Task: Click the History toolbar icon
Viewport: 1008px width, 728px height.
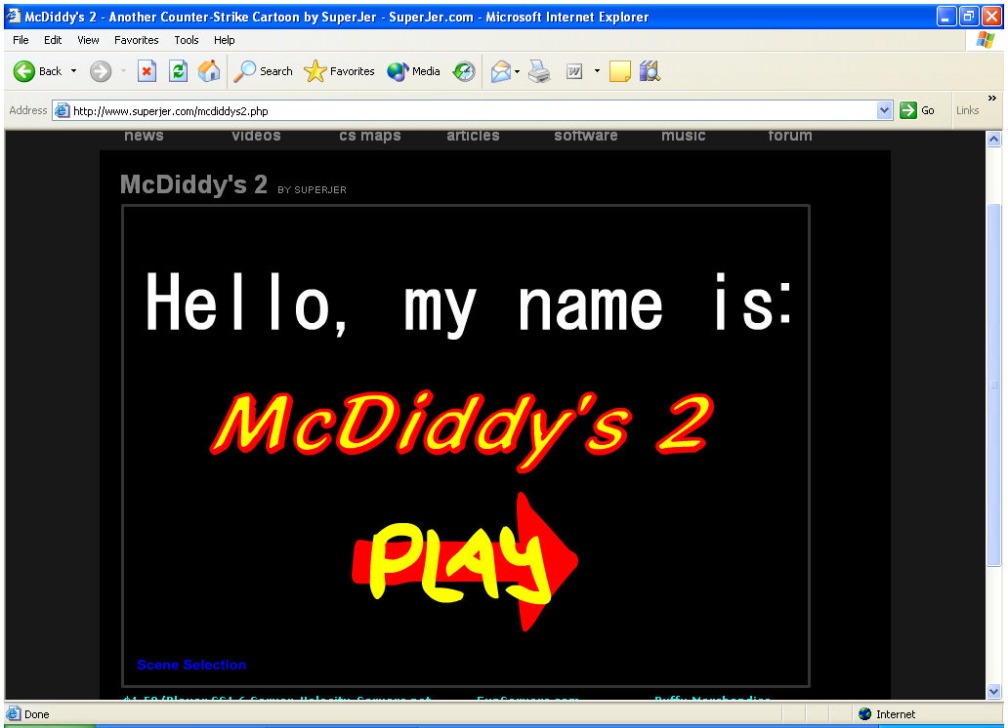Action: (464, 70)
